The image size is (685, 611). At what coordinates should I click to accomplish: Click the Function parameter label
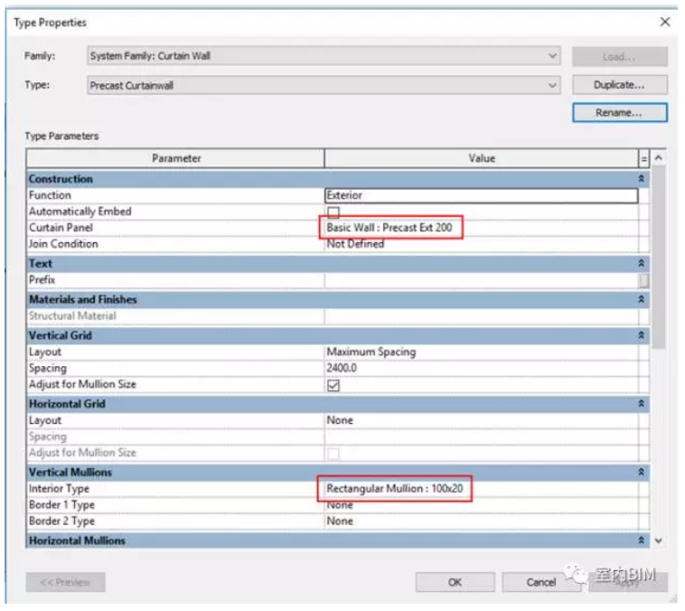coord(50,195)
